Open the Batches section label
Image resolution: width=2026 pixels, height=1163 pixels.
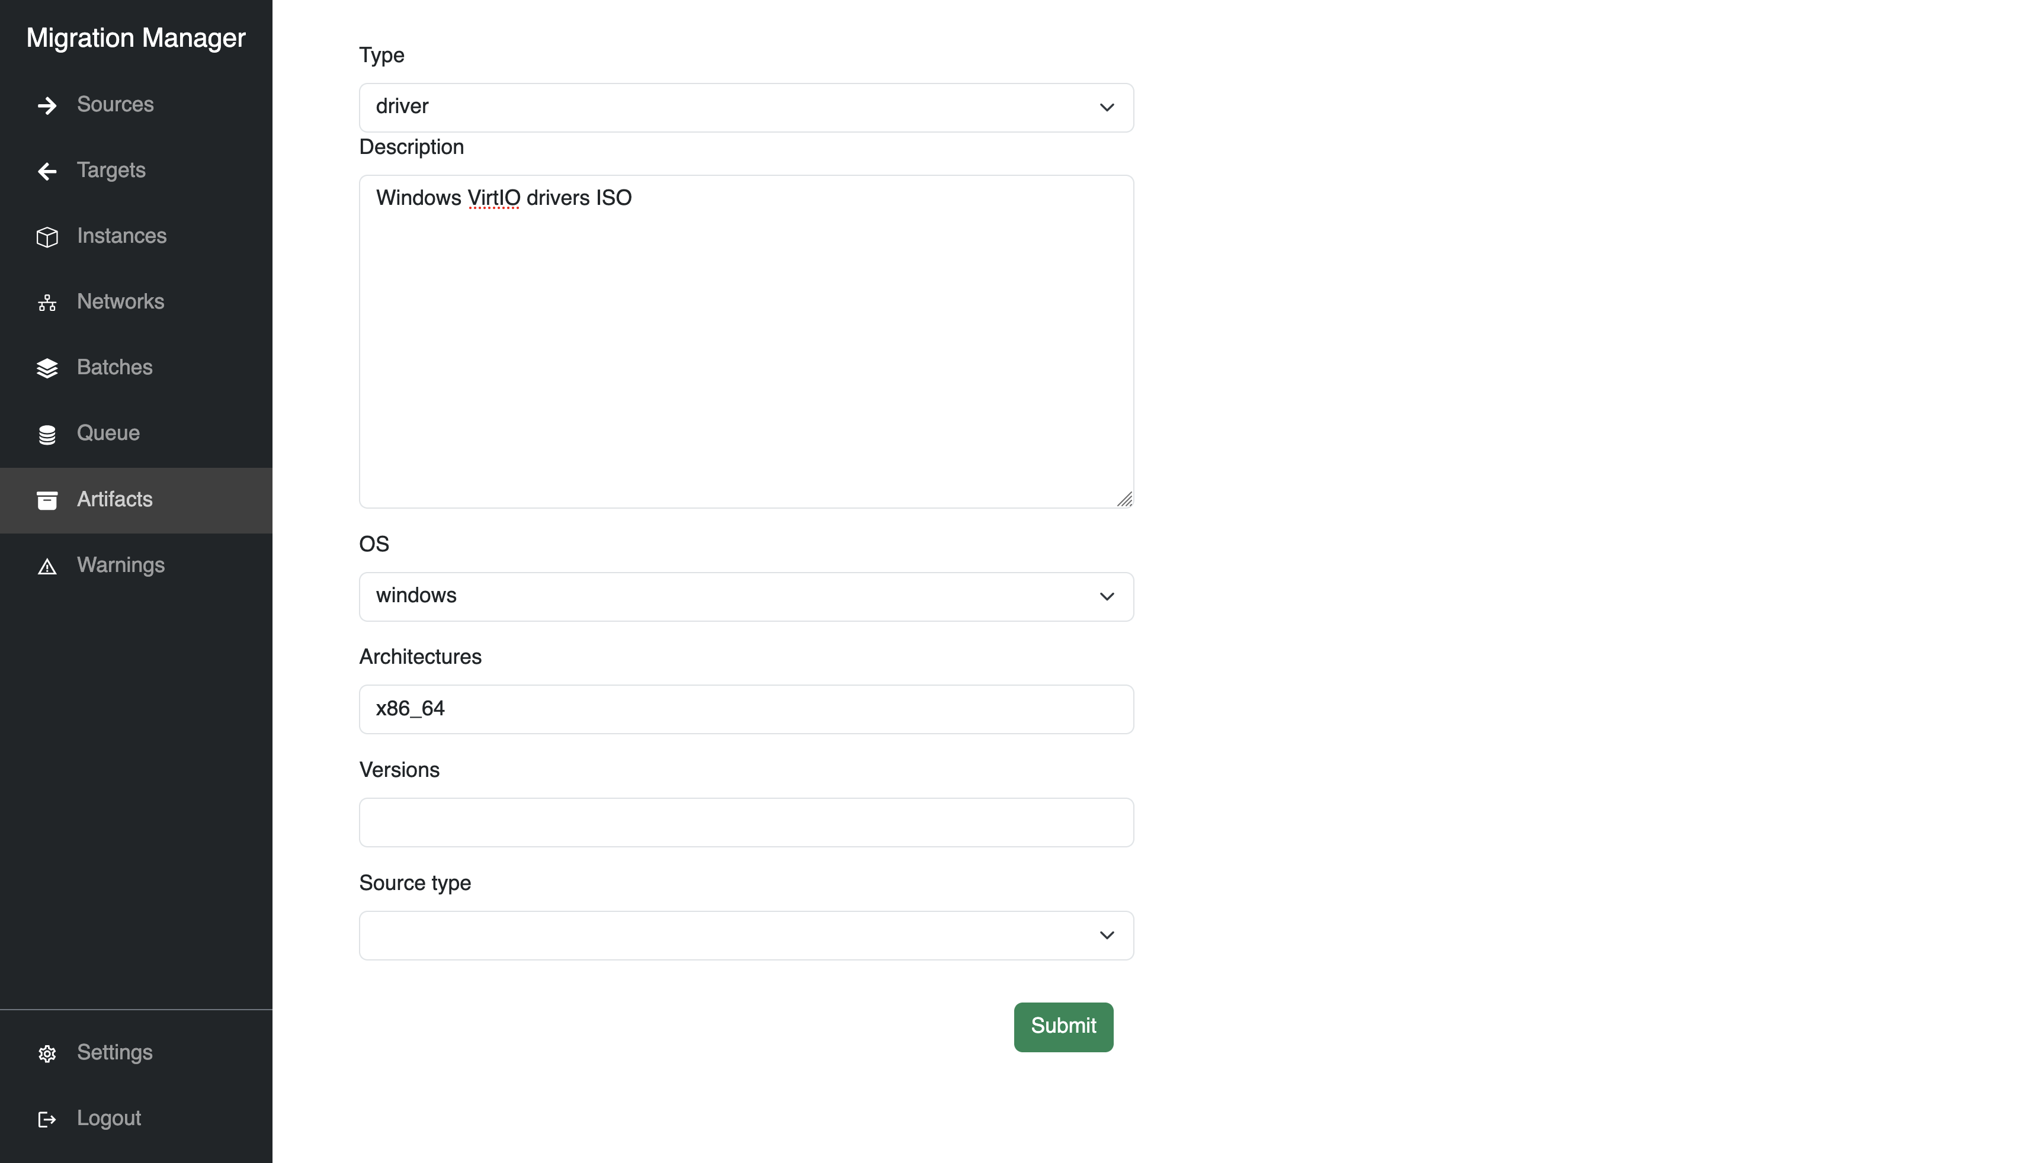tap(114, 367)
